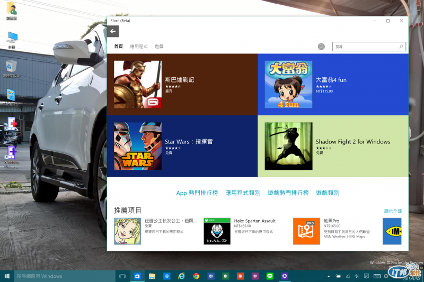
Task: Open File Explorer from the taskbar
Action: (152, 276)
